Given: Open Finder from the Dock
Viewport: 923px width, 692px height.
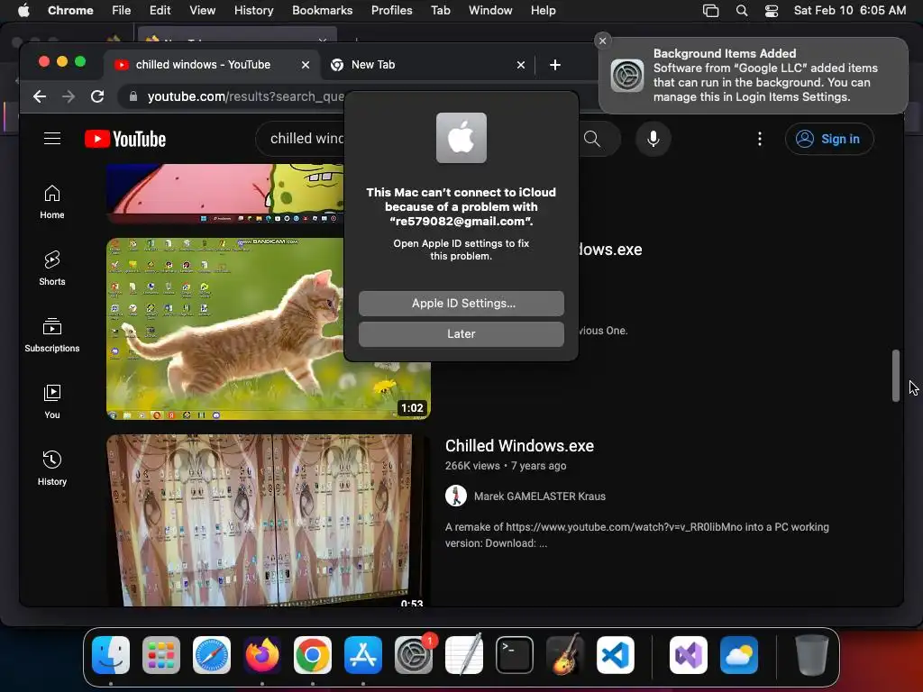Looking at the screenshot, I should pos(111,655).
